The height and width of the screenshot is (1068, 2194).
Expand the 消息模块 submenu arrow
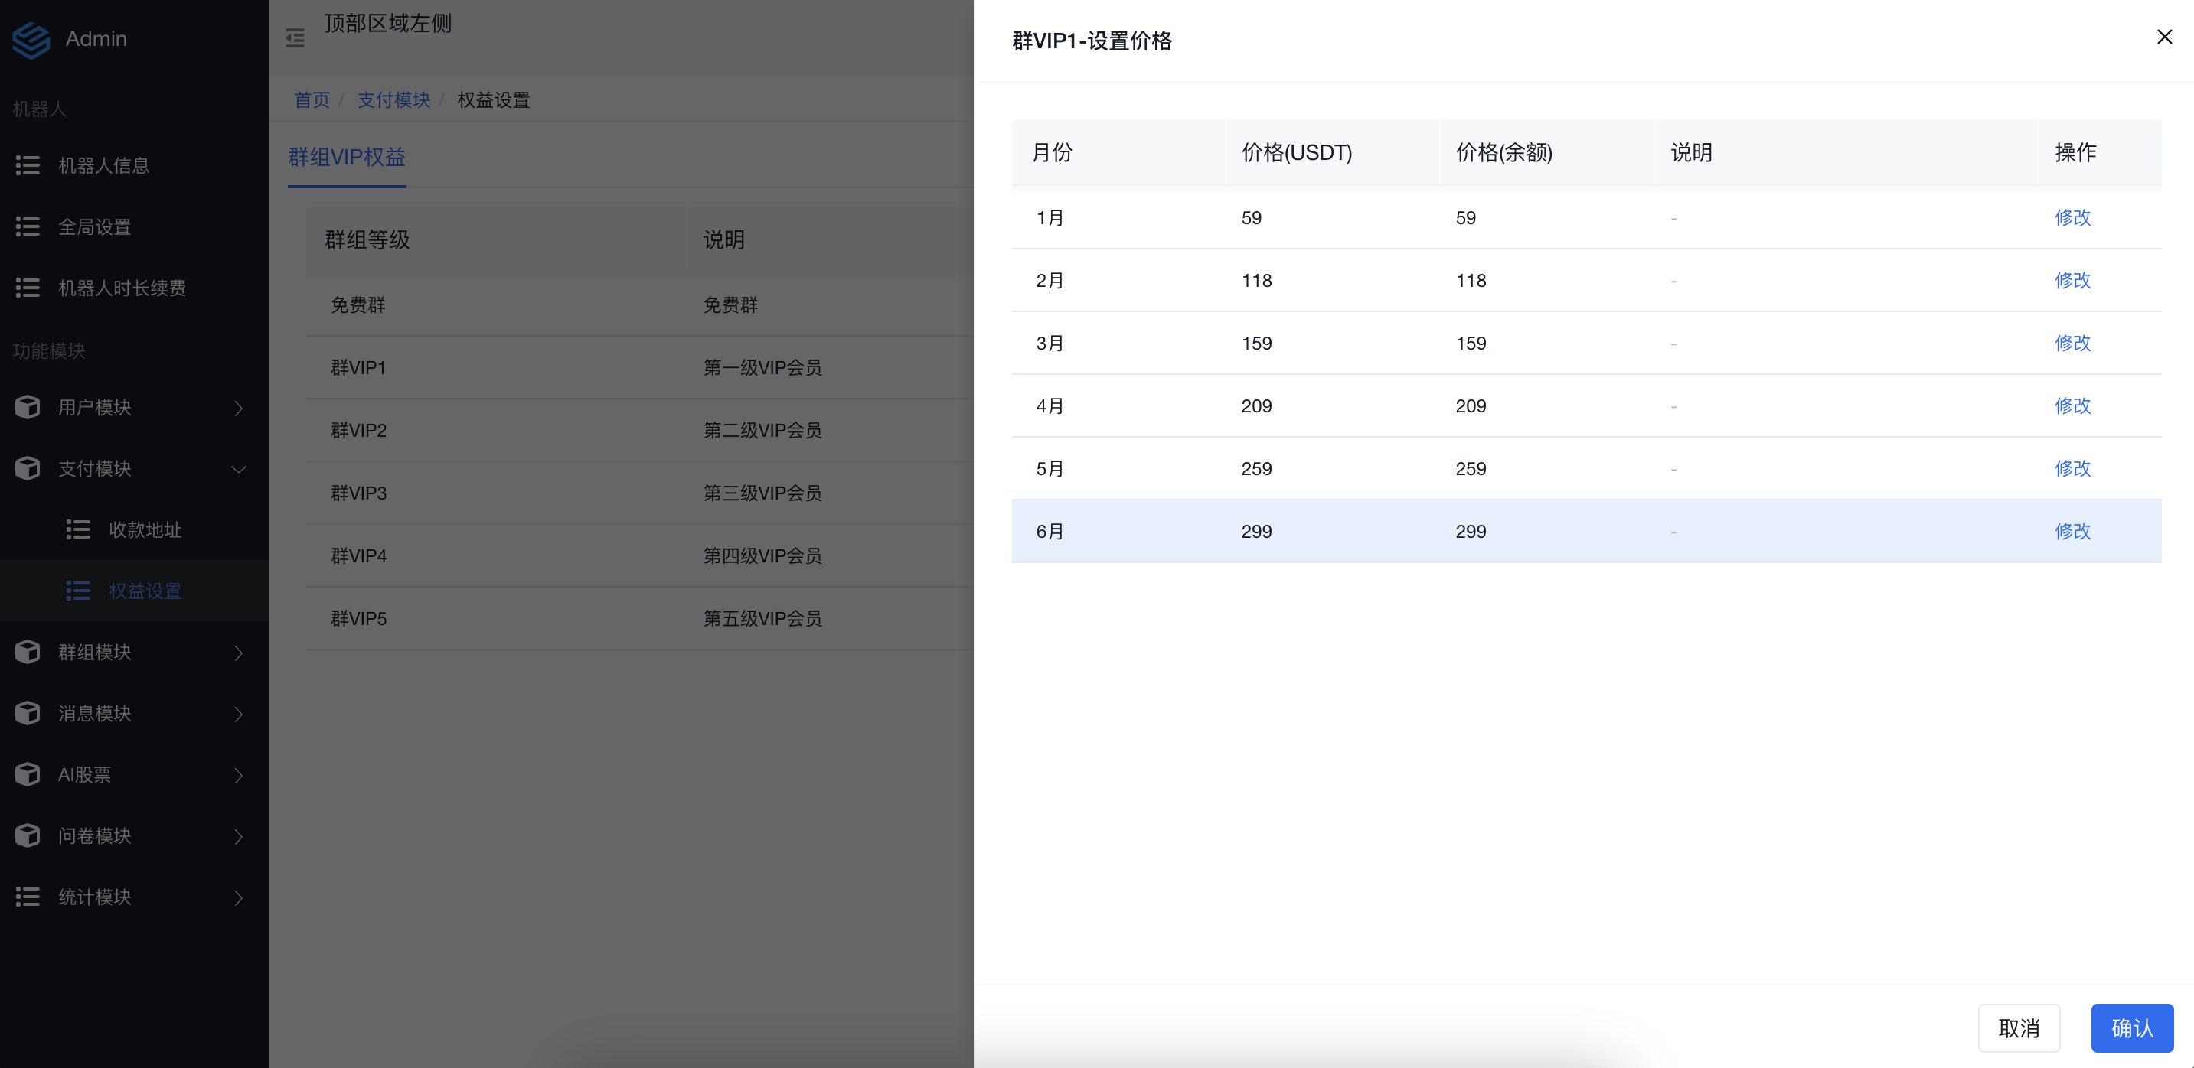click(x=239, y=714)
